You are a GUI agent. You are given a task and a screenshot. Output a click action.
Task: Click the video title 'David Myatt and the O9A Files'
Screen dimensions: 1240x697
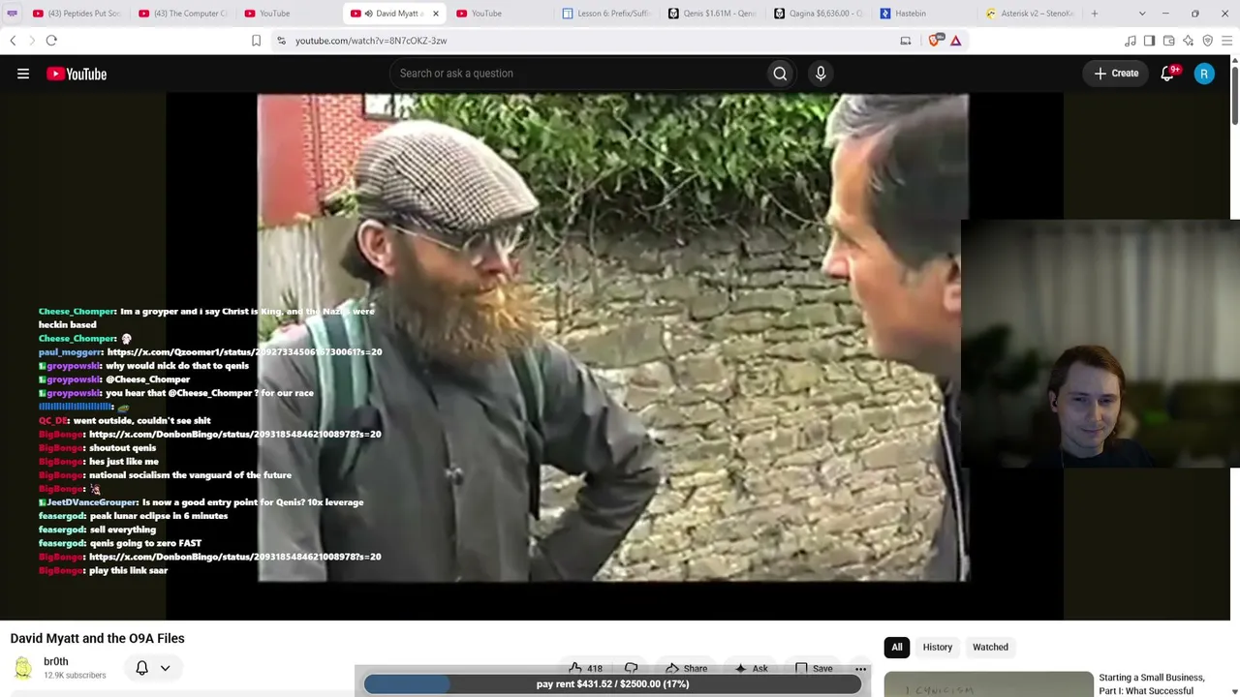point(97,639)
